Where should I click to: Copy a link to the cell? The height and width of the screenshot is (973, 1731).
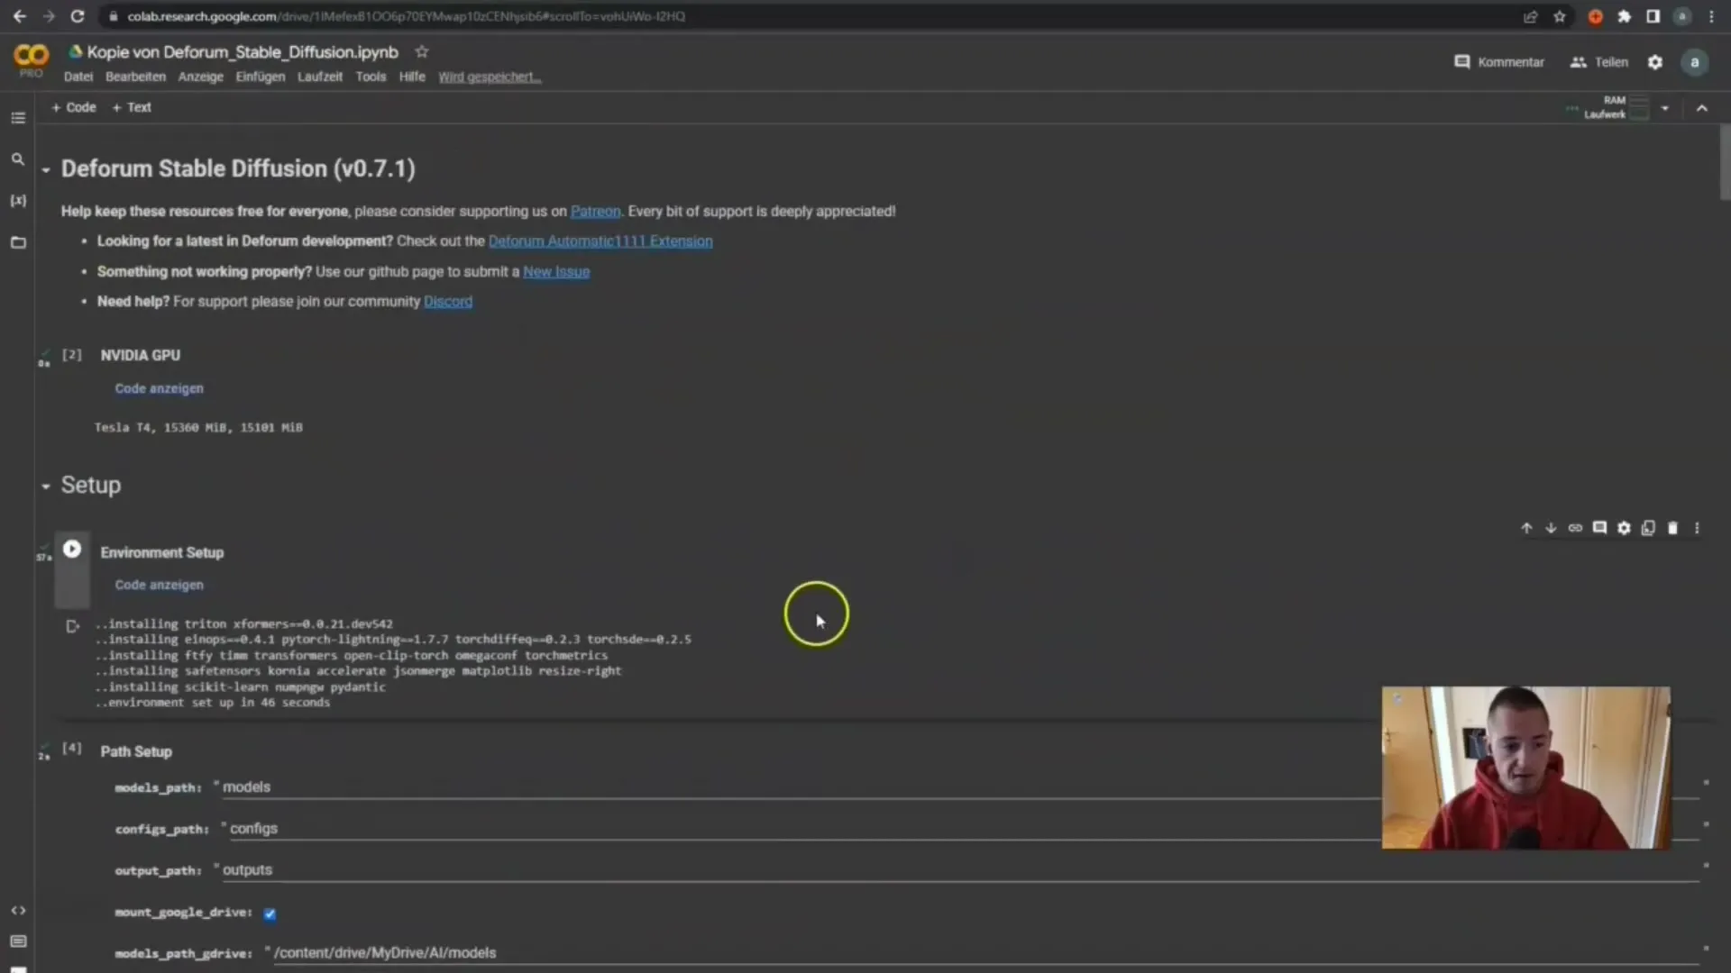[1575, 528]
